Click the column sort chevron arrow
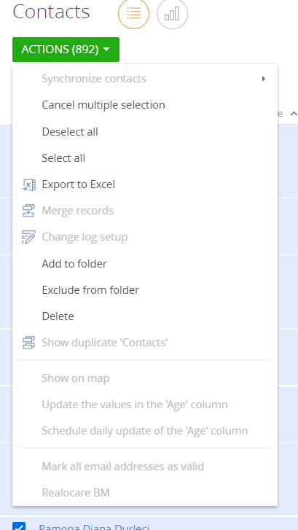 point(294,114)
